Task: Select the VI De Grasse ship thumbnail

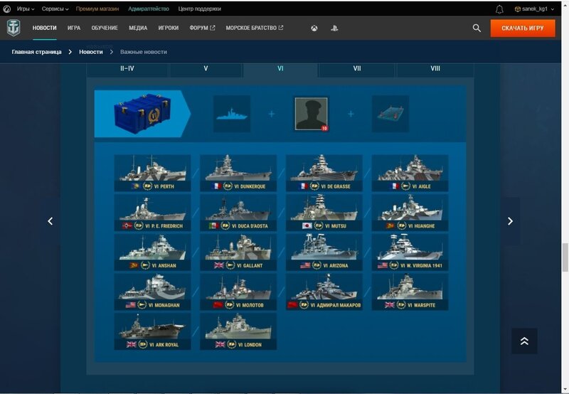Action: 324,173
